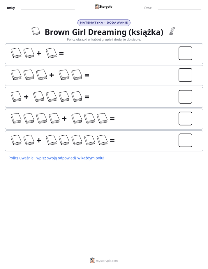The height and width of the screenshot is (269, 208).
Task: Click the answer box in the third row
Action: point(185,97)
